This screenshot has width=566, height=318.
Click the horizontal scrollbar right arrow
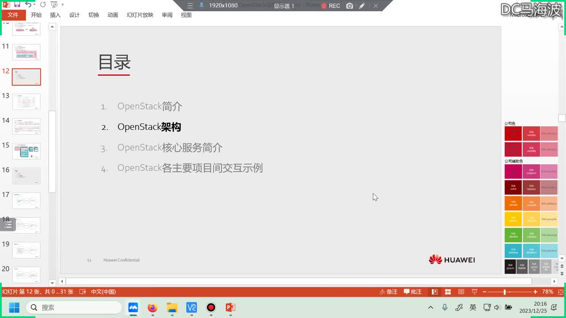click(554, 281)
